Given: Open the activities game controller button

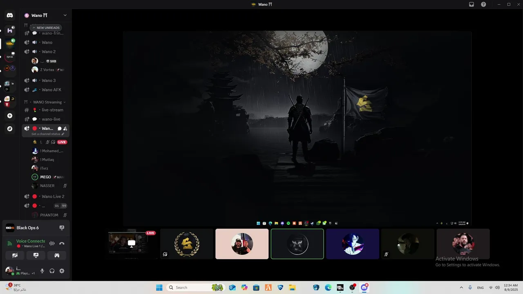Looking at the screenshot, I should click(57, 255).
